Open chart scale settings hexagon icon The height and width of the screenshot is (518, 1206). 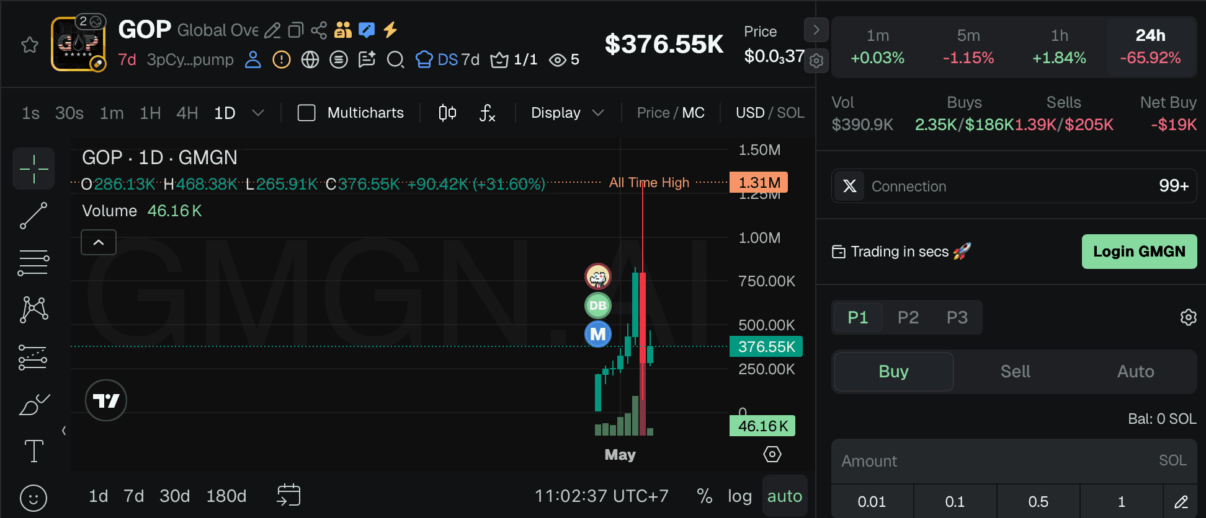pyautogui.click(x=772, y=454)
